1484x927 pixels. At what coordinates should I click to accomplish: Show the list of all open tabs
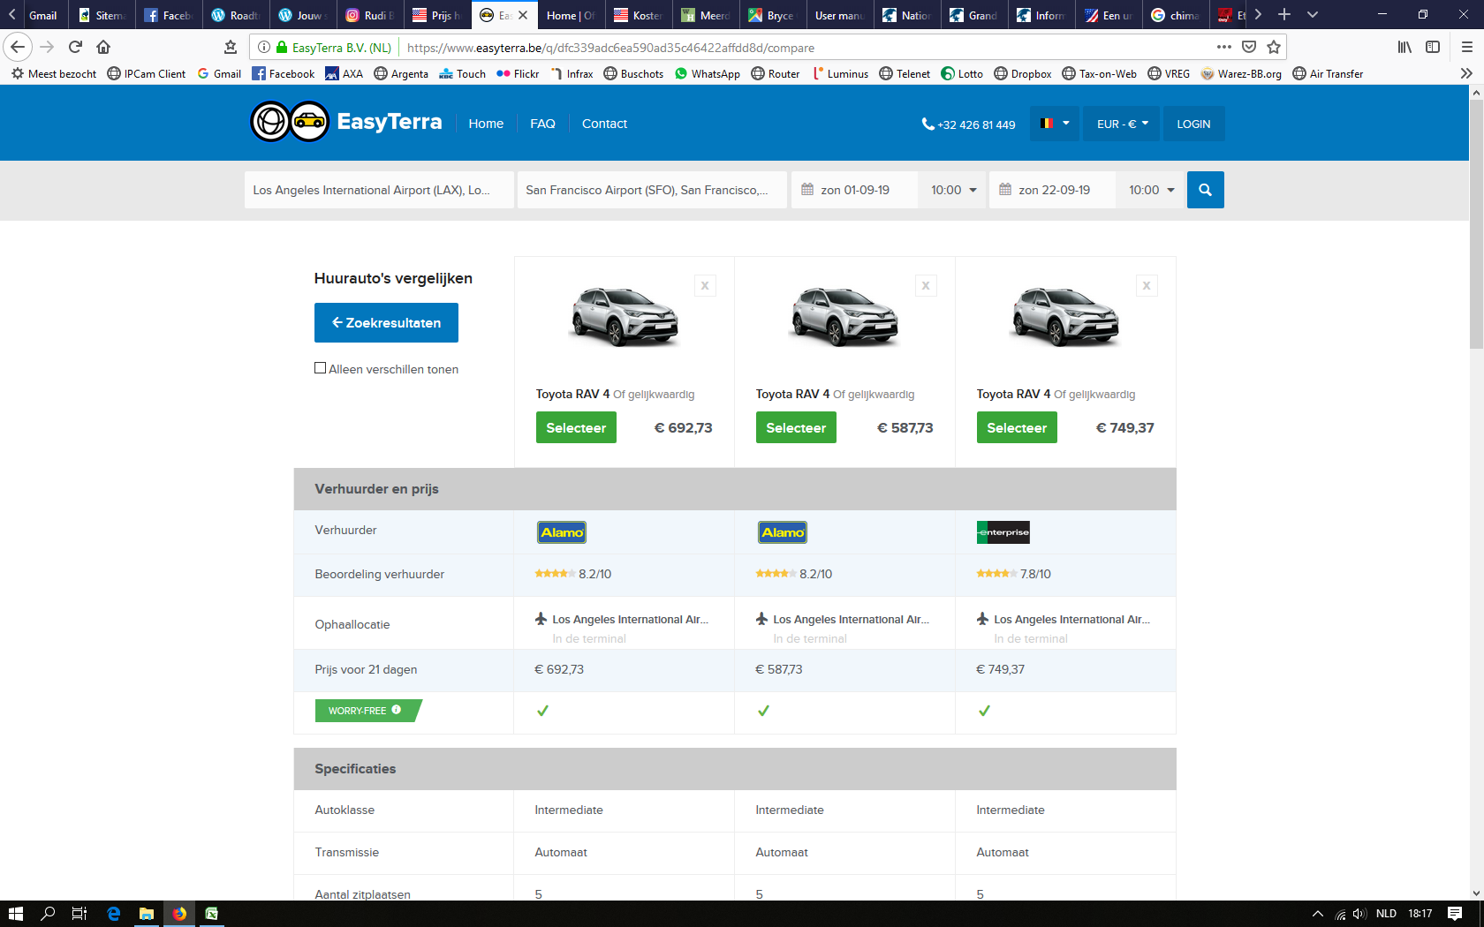coord(1313,15)
